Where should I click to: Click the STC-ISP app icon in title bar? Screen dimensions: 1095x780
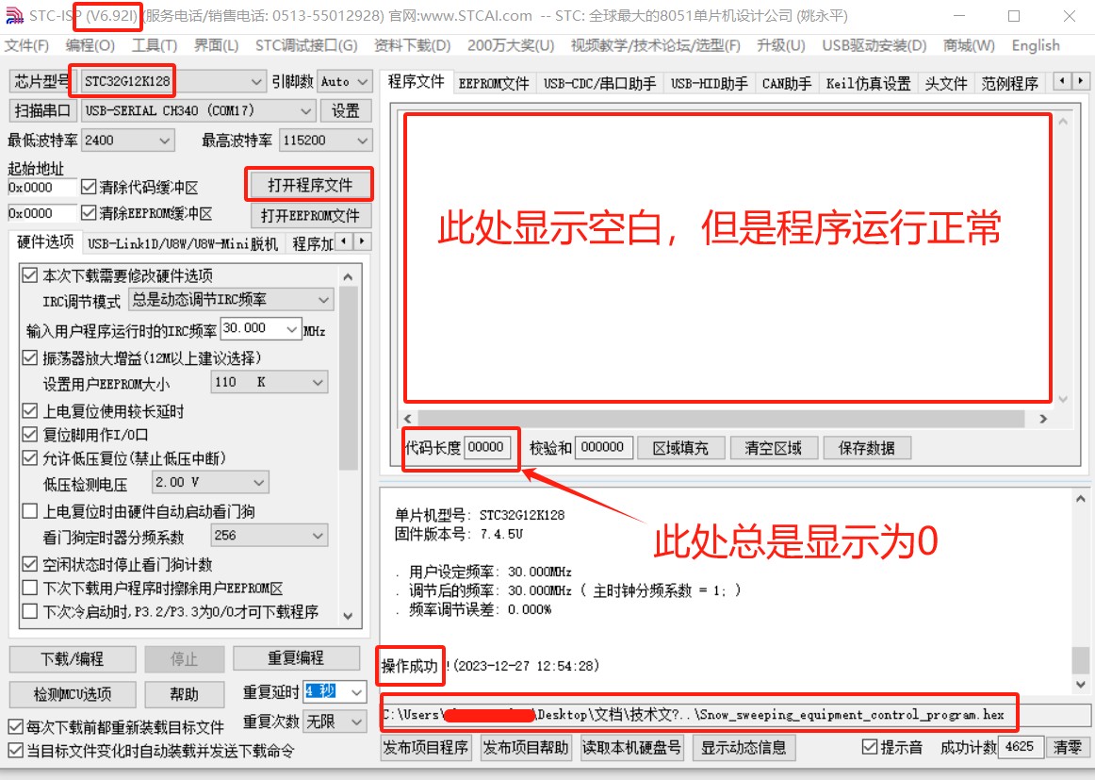pyautogui.click(x=14, y=15)
